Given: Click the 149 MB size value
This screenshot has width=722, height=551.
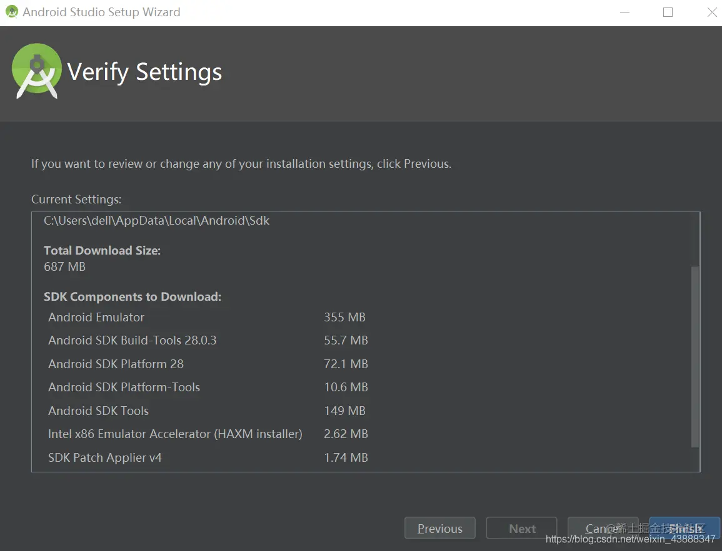Looking at the screenshot, I should [344, 411].
